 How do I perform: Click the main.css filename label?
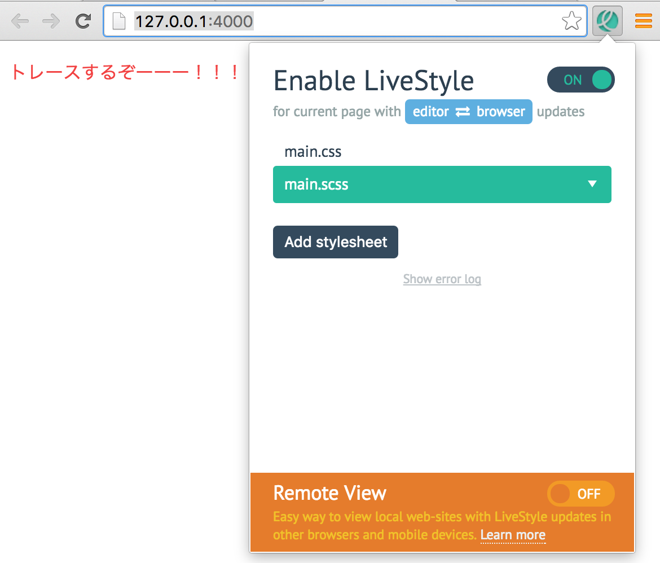point(313,151)
